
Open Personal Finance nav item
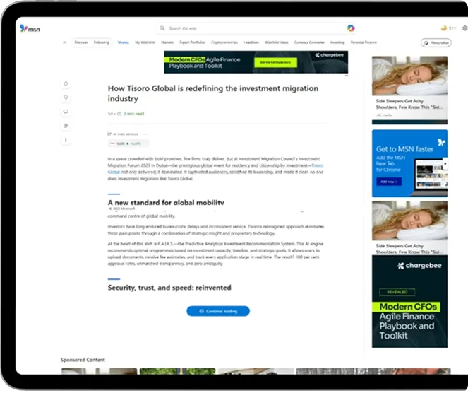tap(364, 42)
